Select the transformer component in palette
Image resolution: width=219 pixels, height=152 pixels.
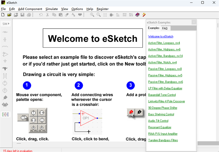[5, 76]
